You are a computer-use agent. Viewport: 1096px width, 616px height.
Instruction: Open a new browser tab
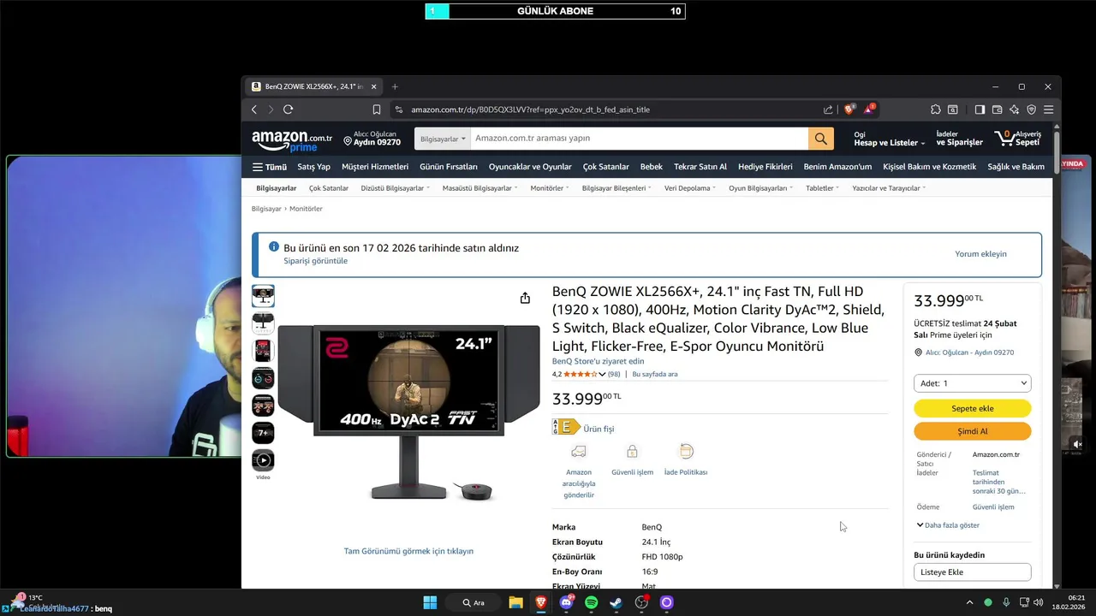click(x=395, y=86)
